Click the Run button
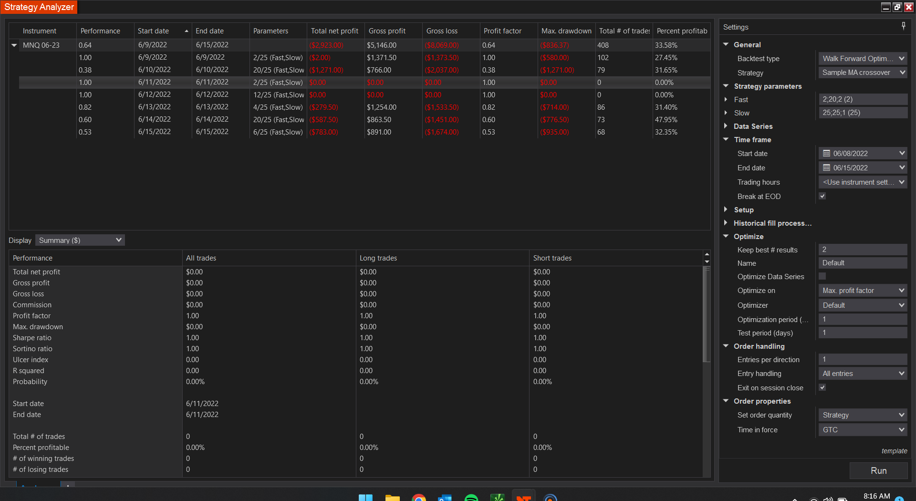The height and width of the screenshot is (501, 916). pyautogui.click(x=878, y=470)
